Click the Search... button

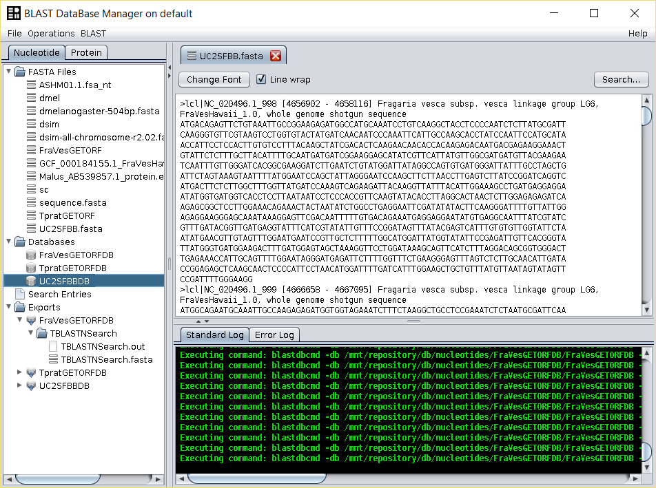point(621,80)
